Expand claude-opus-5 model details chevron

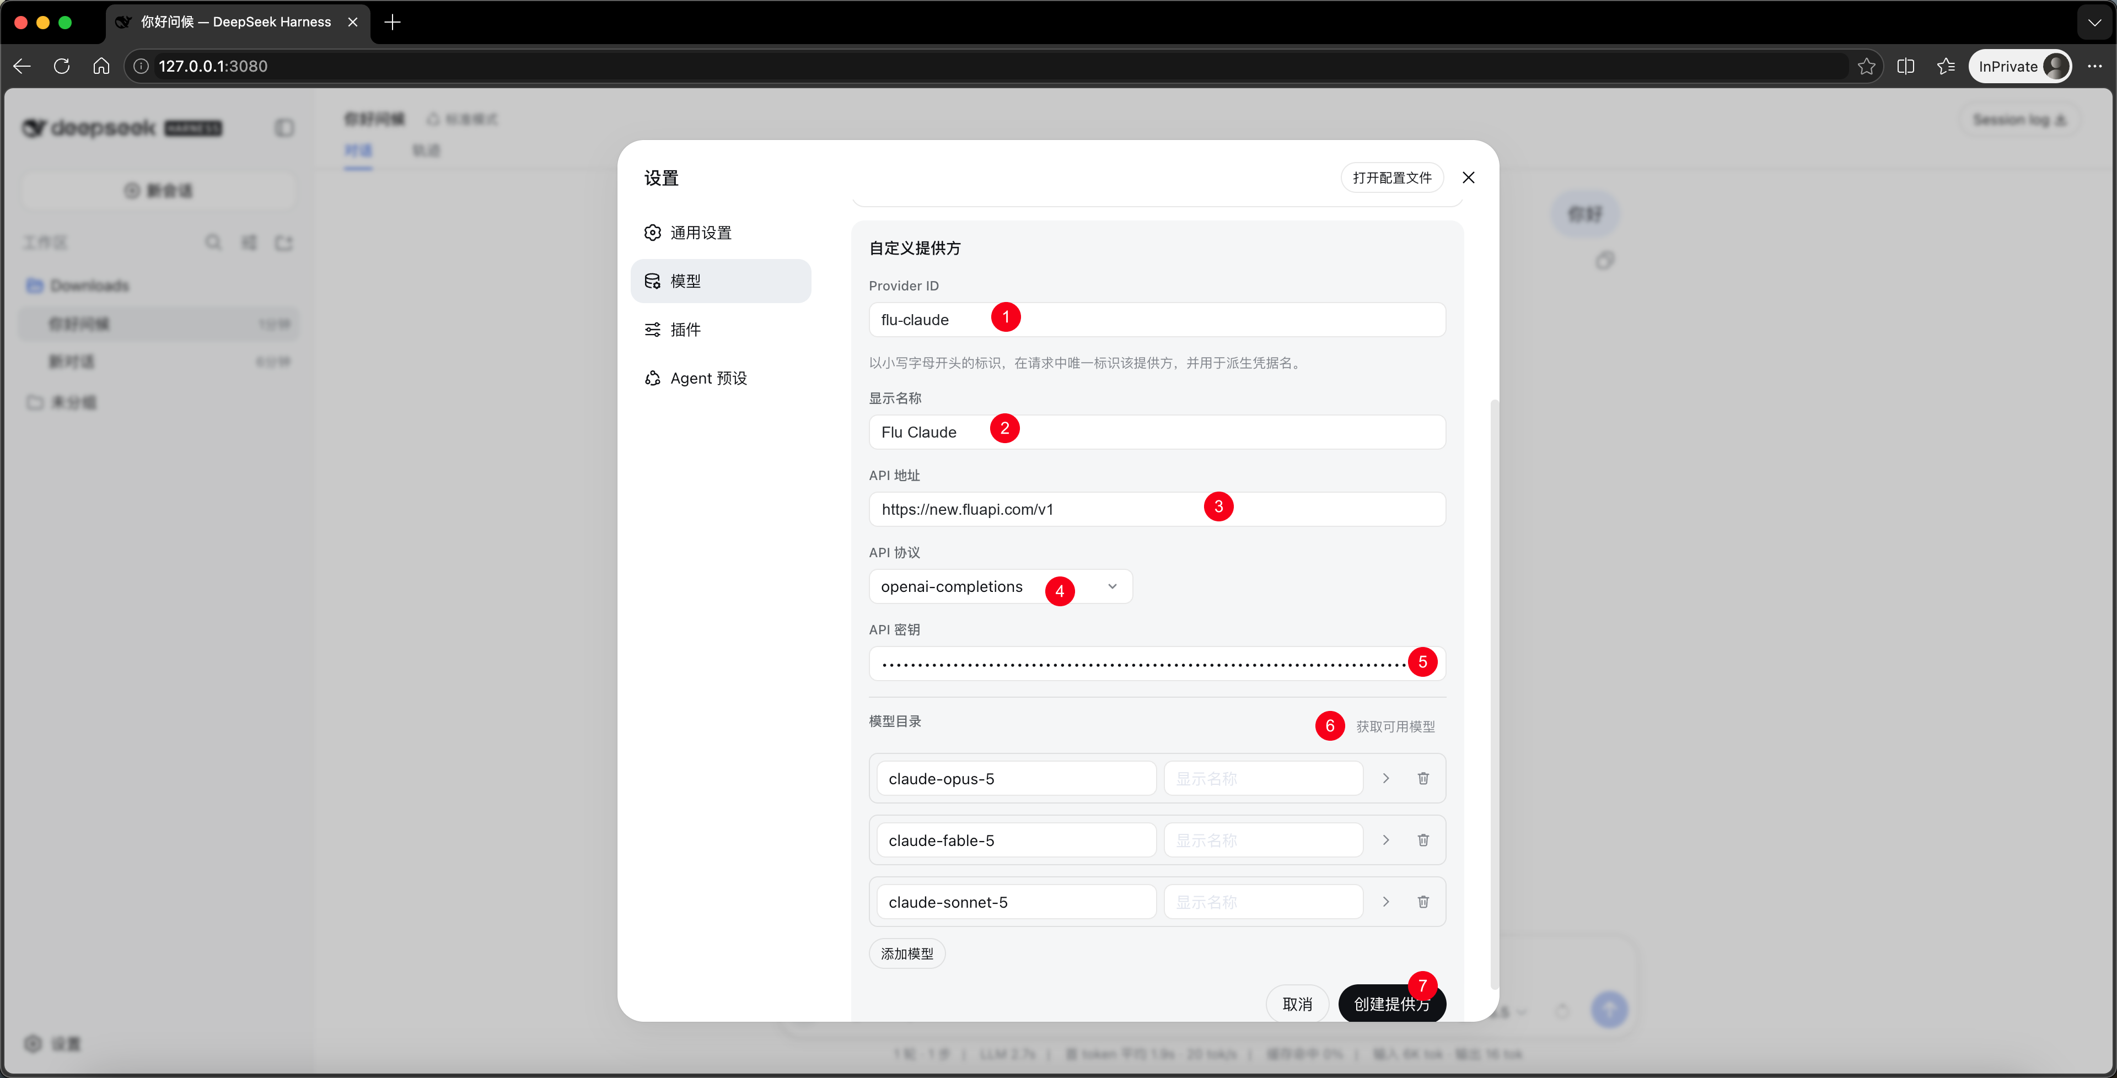(1385, 778)
